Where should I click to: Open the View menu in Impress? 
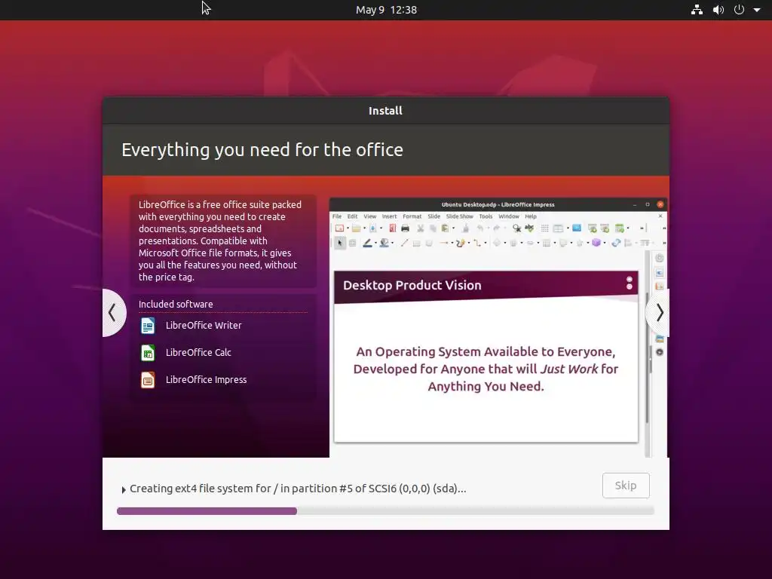click(369, 216)
